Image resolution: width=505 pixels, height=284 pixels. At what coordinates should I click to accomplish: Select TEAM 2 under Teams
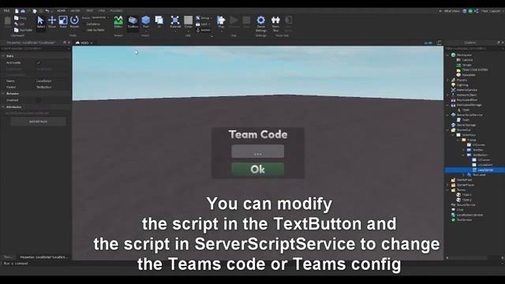coord(466,200)
